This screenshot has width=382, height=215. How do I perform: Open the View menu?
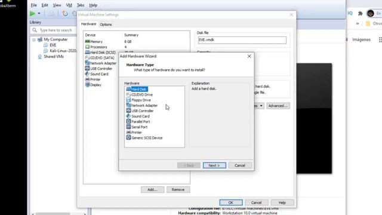(57, 5)
